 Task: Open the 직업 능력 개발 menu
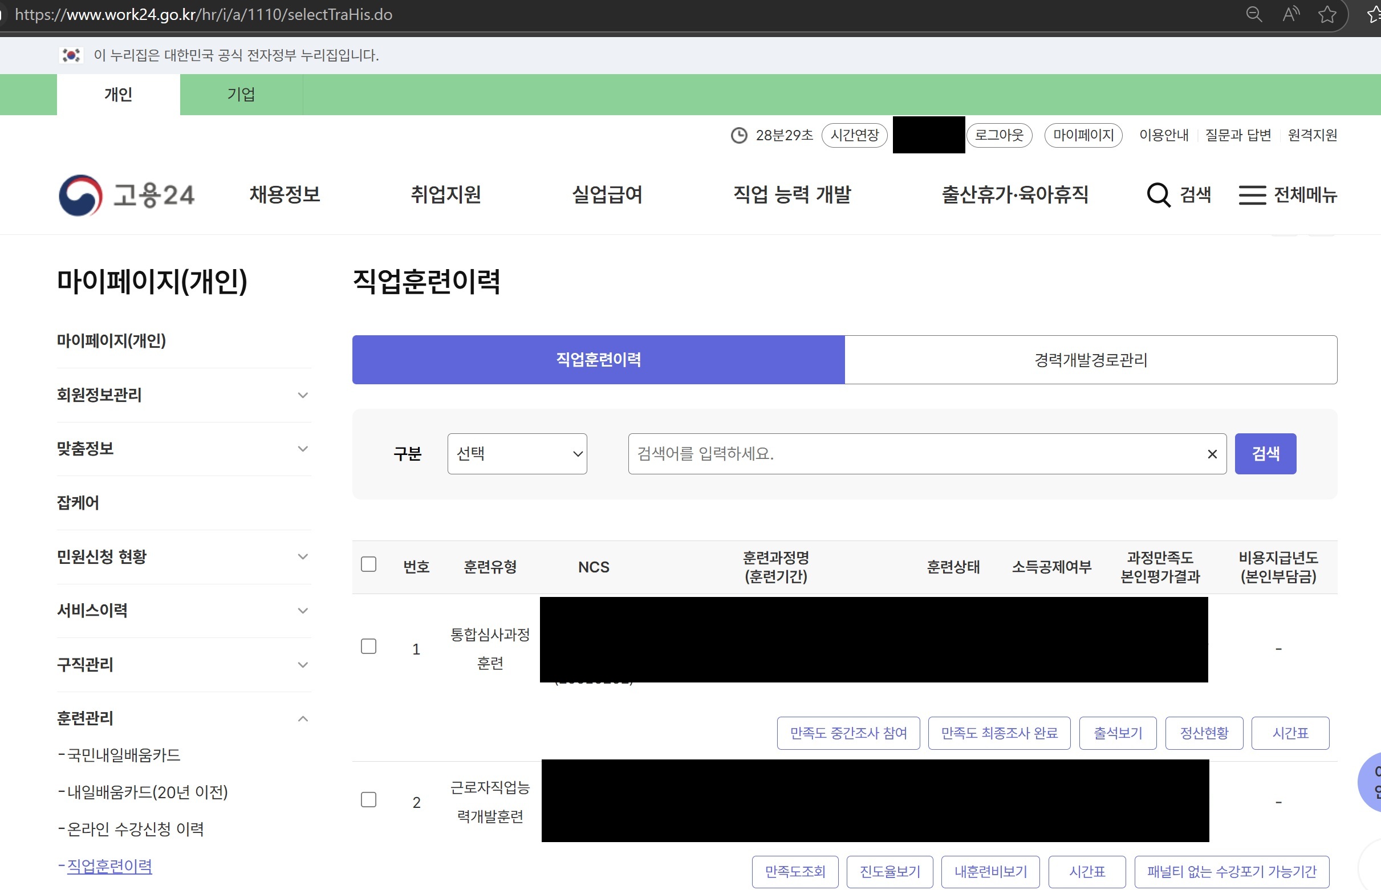(791, 196)
